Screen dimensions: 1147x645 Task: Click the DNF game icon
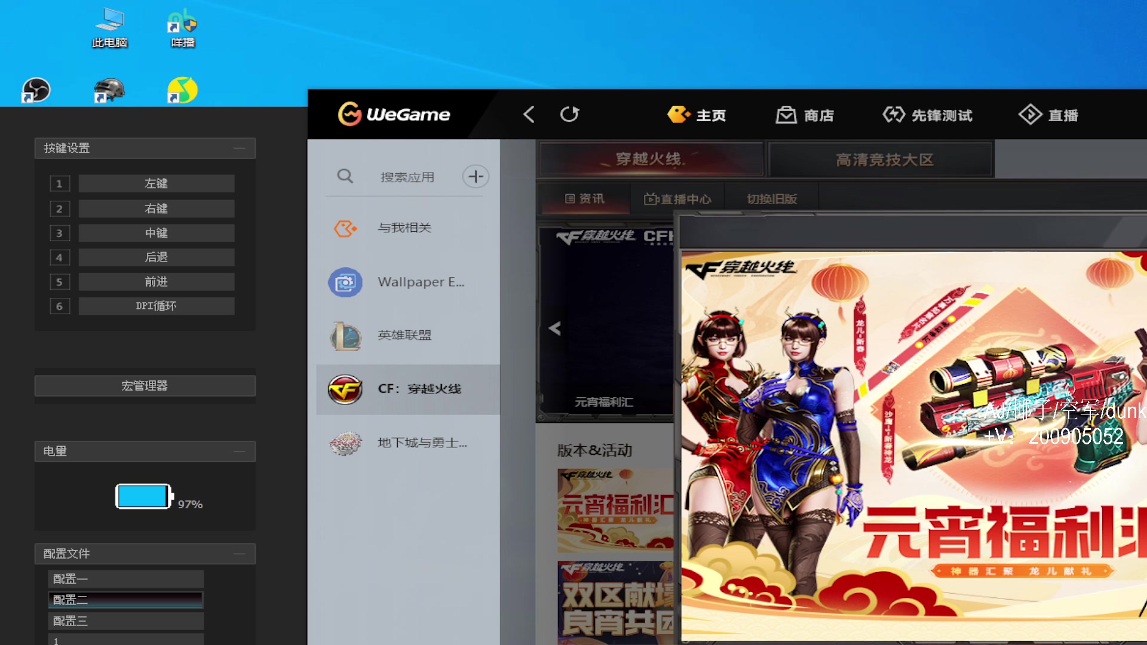pyautogui.click(x=345, y=443)
